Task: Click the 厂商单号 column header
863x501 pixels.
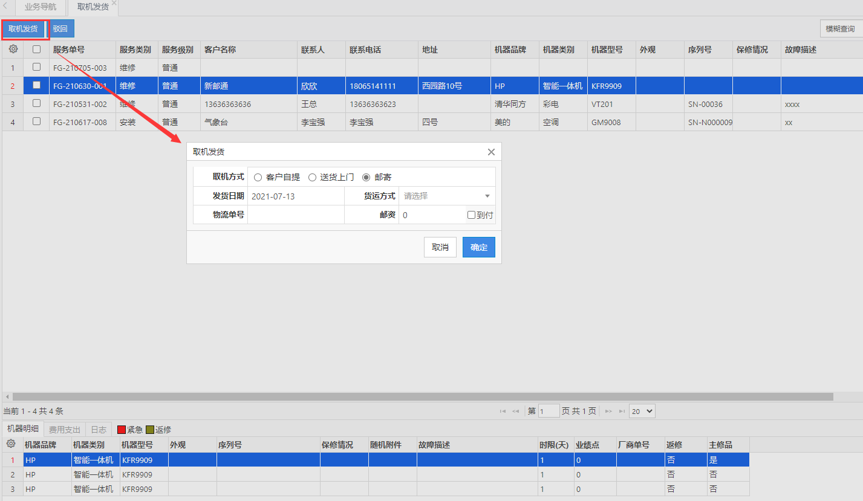Action: (x=640, y=445)
